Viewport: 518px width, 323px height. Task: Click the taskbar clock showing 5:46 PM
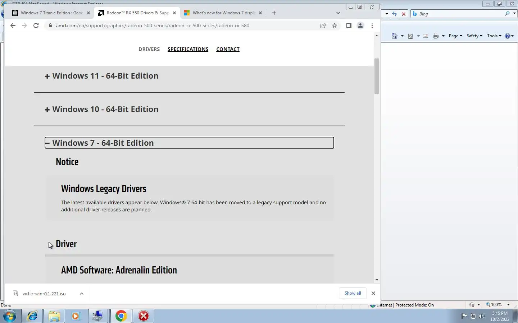pyautogui.click(x=500, y=316)
